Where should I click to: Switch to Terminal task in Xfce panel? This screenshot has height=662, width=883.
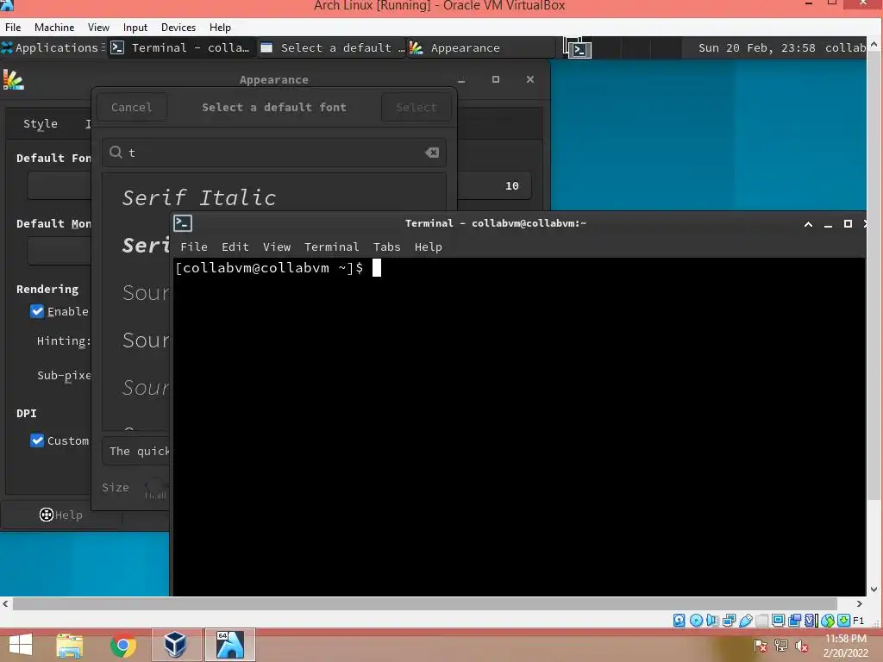[x=181, y=48]
